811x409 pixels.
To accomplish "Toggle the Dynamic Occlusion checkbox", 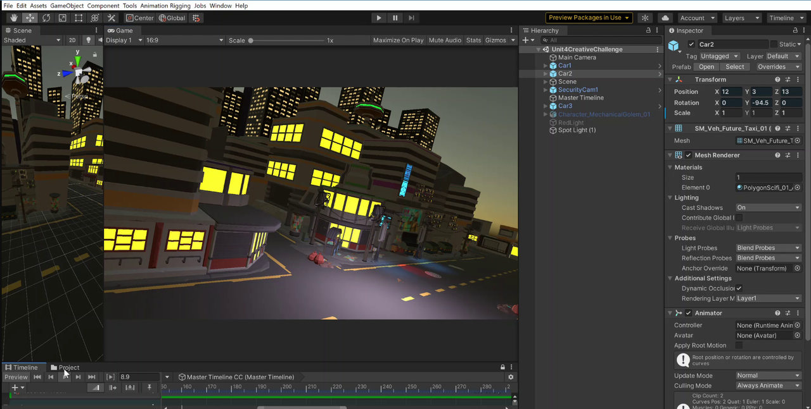I will pyautogui.click(x=739, y=288).
